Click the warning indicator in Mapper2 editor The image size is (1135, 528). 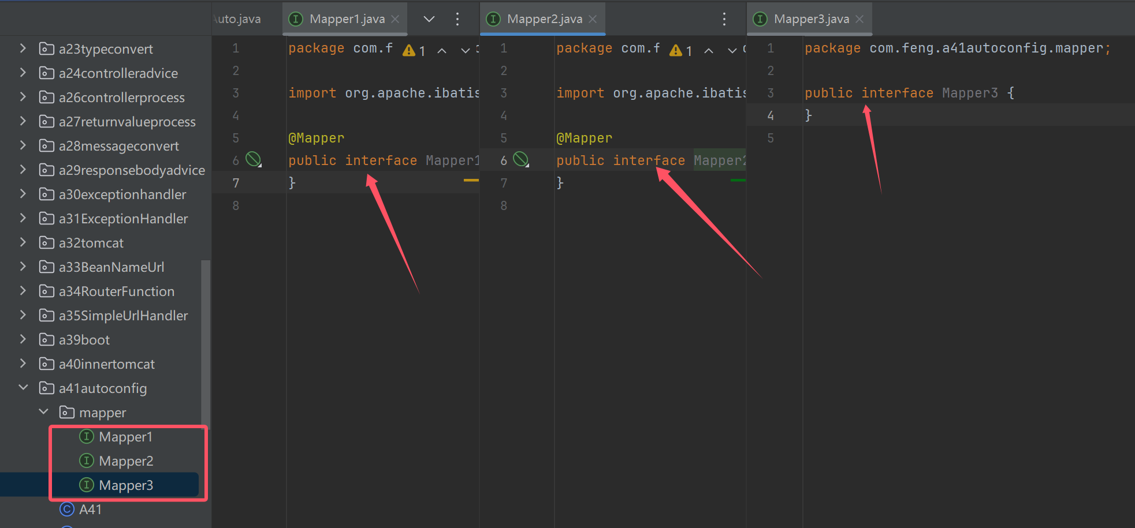click(x=681, y=51)
